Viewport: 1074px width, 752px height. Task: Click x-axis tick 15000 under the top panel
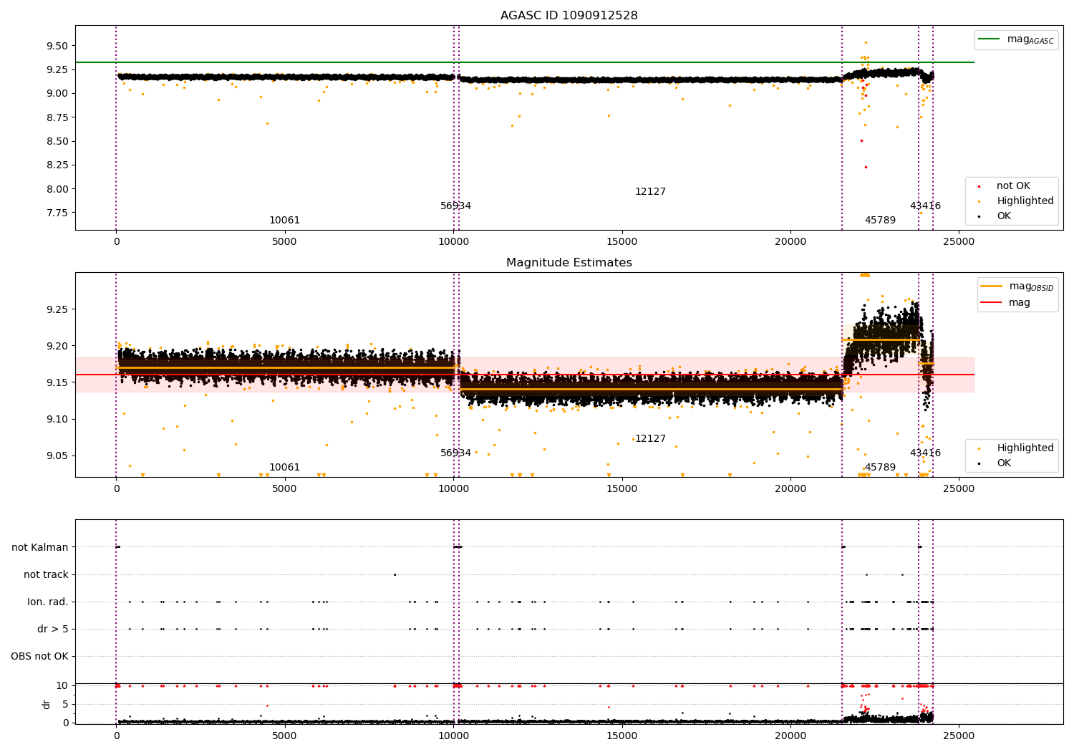pos(621,241)
